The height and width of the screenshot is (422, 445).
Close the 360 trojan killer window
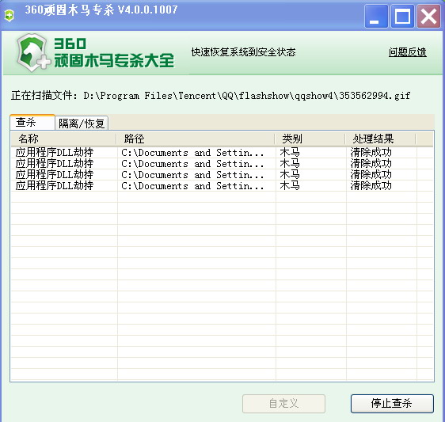tap(428, 16)
